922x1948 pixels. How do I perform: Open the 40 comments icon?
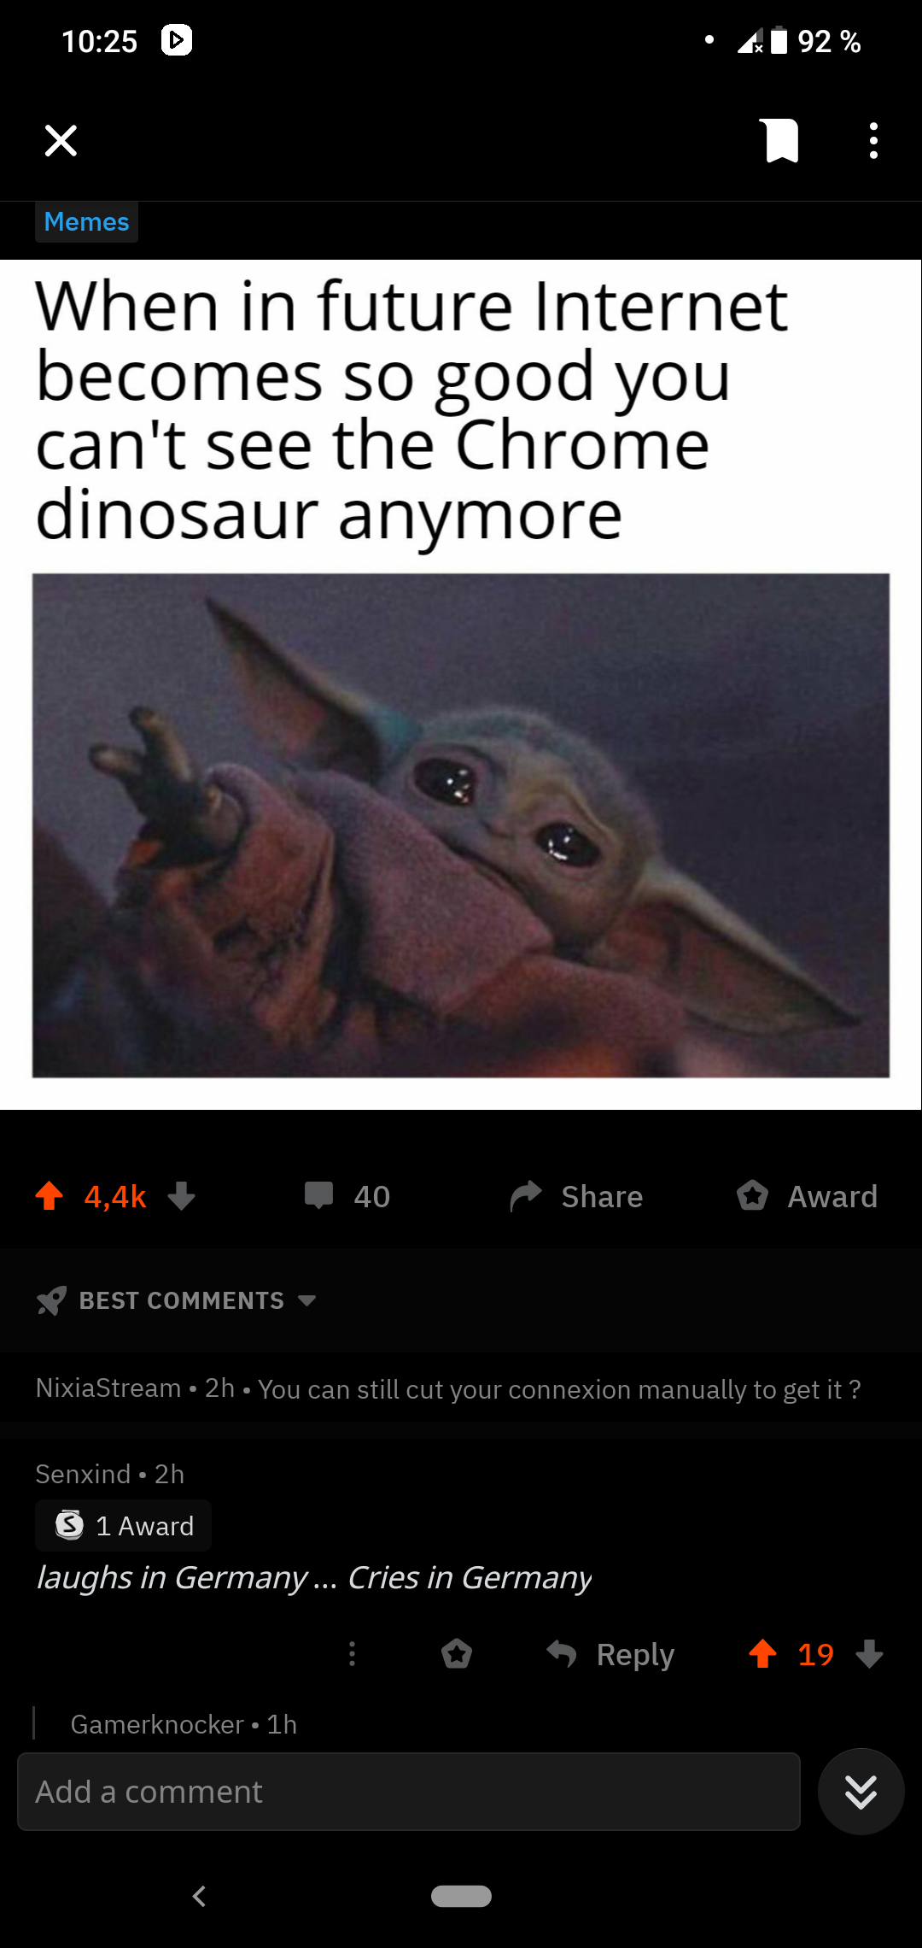point(347,1196)
